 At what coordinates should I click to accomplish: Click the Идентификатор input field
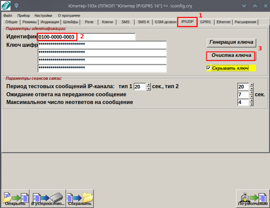tap(87, 37)
